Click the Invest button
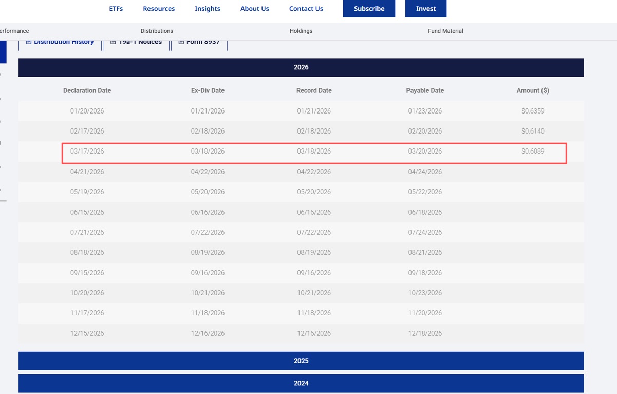This screenshot has width=617, height=394. pos(426,9)
